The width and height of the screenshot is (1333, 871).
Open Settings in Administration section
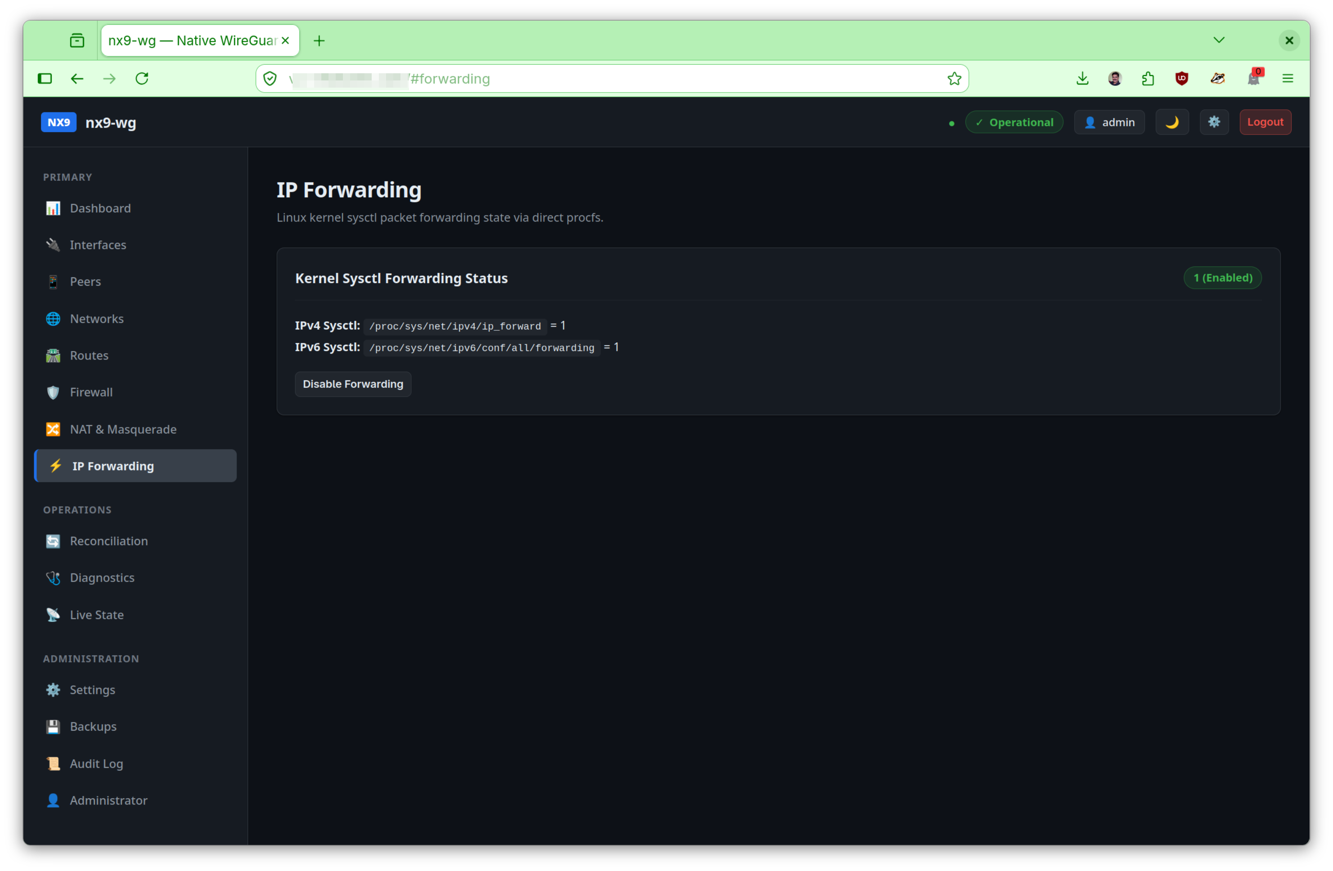click(x=135, y=690)
